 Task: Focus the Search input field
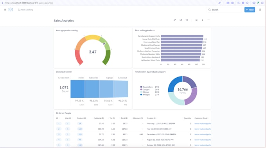point(224,10)
